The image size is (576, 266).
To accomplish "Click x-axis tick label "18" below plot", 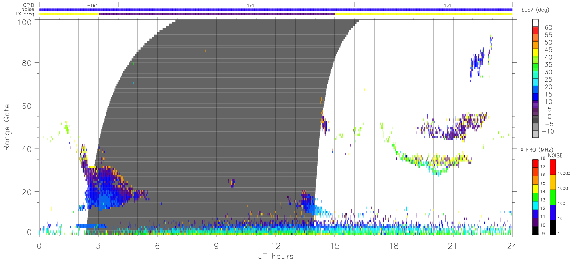I will (x=394, y=246).
